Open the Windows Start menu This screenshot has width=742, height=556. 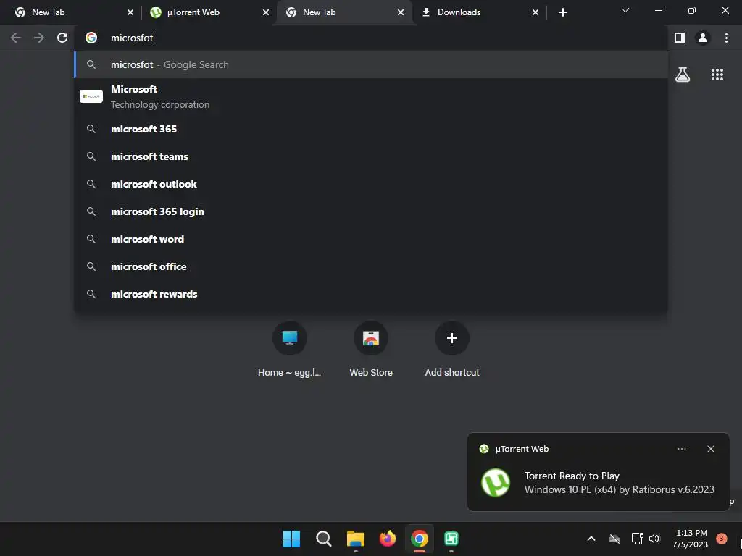[x=291, y=539]
